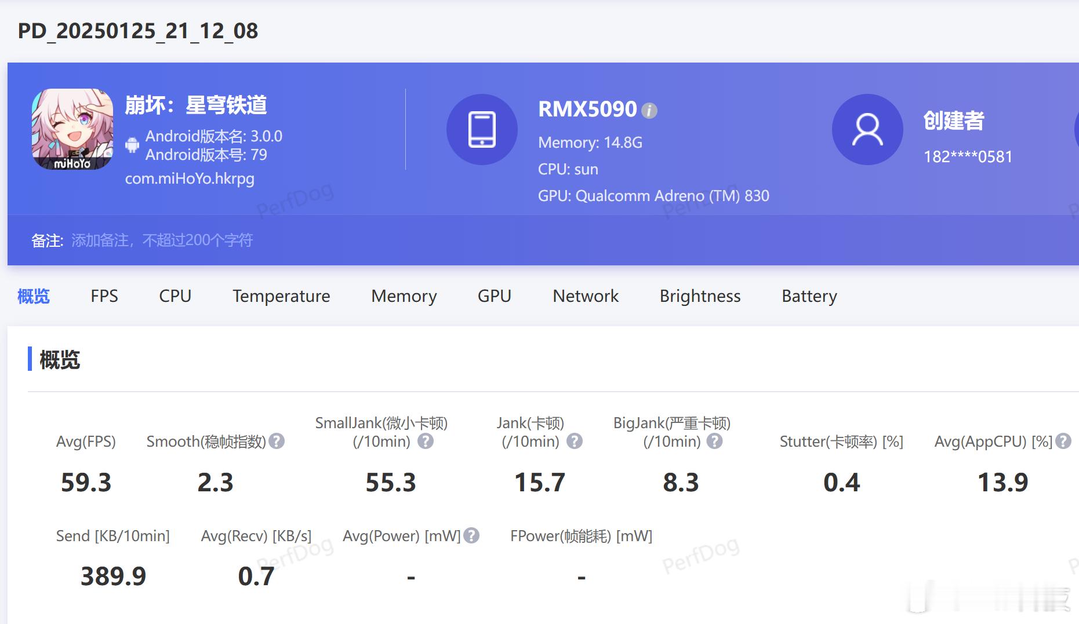Click the SmallJank value 55.3

(391, 483)
